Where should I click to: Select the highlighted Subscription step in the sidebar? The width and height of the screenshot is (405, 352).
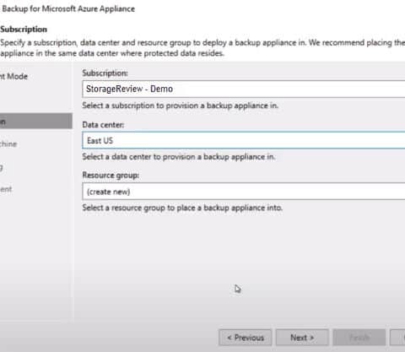pos(35,122)
